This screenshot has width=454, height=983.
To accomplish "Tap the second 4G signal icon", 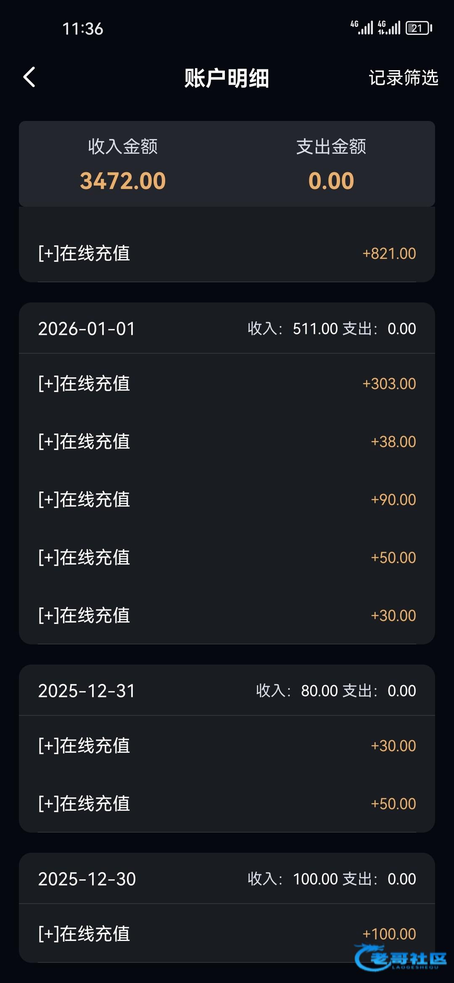I will point(389,28).
